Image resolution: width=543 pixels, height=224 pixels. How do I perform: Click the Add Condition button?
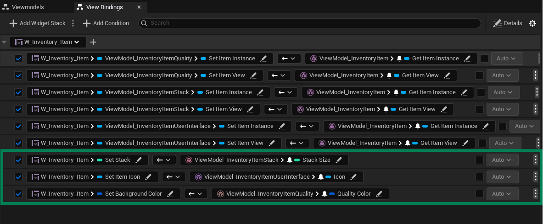pyautogui.click(x=106, y=23)
